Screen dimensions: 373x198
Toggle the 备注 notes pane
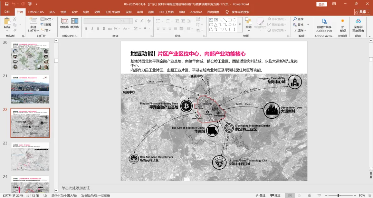pyautogui.click(x=260, y=195)
